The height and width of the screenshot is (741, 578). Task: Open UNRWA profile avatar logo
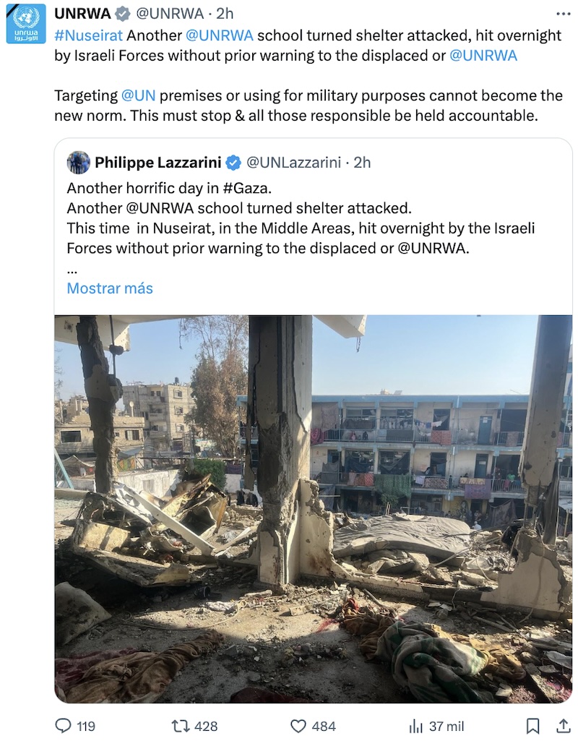coord(26,24)
